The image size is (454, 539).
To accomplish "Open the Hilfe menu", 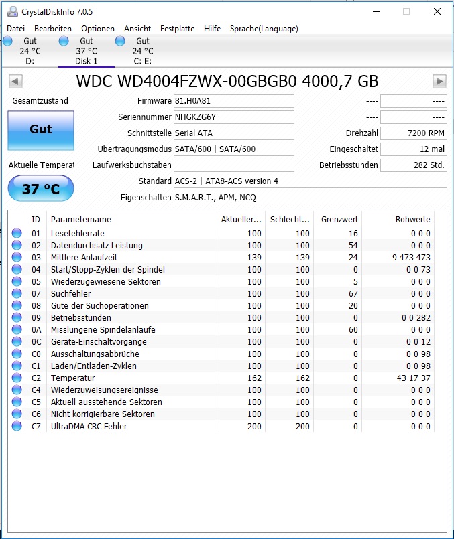I will click(212, 29).
